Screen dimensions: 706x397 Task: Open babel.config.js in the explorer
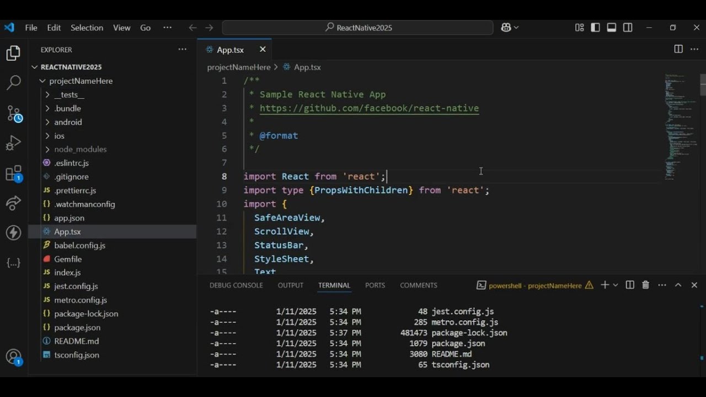click(x=79, y=245)
